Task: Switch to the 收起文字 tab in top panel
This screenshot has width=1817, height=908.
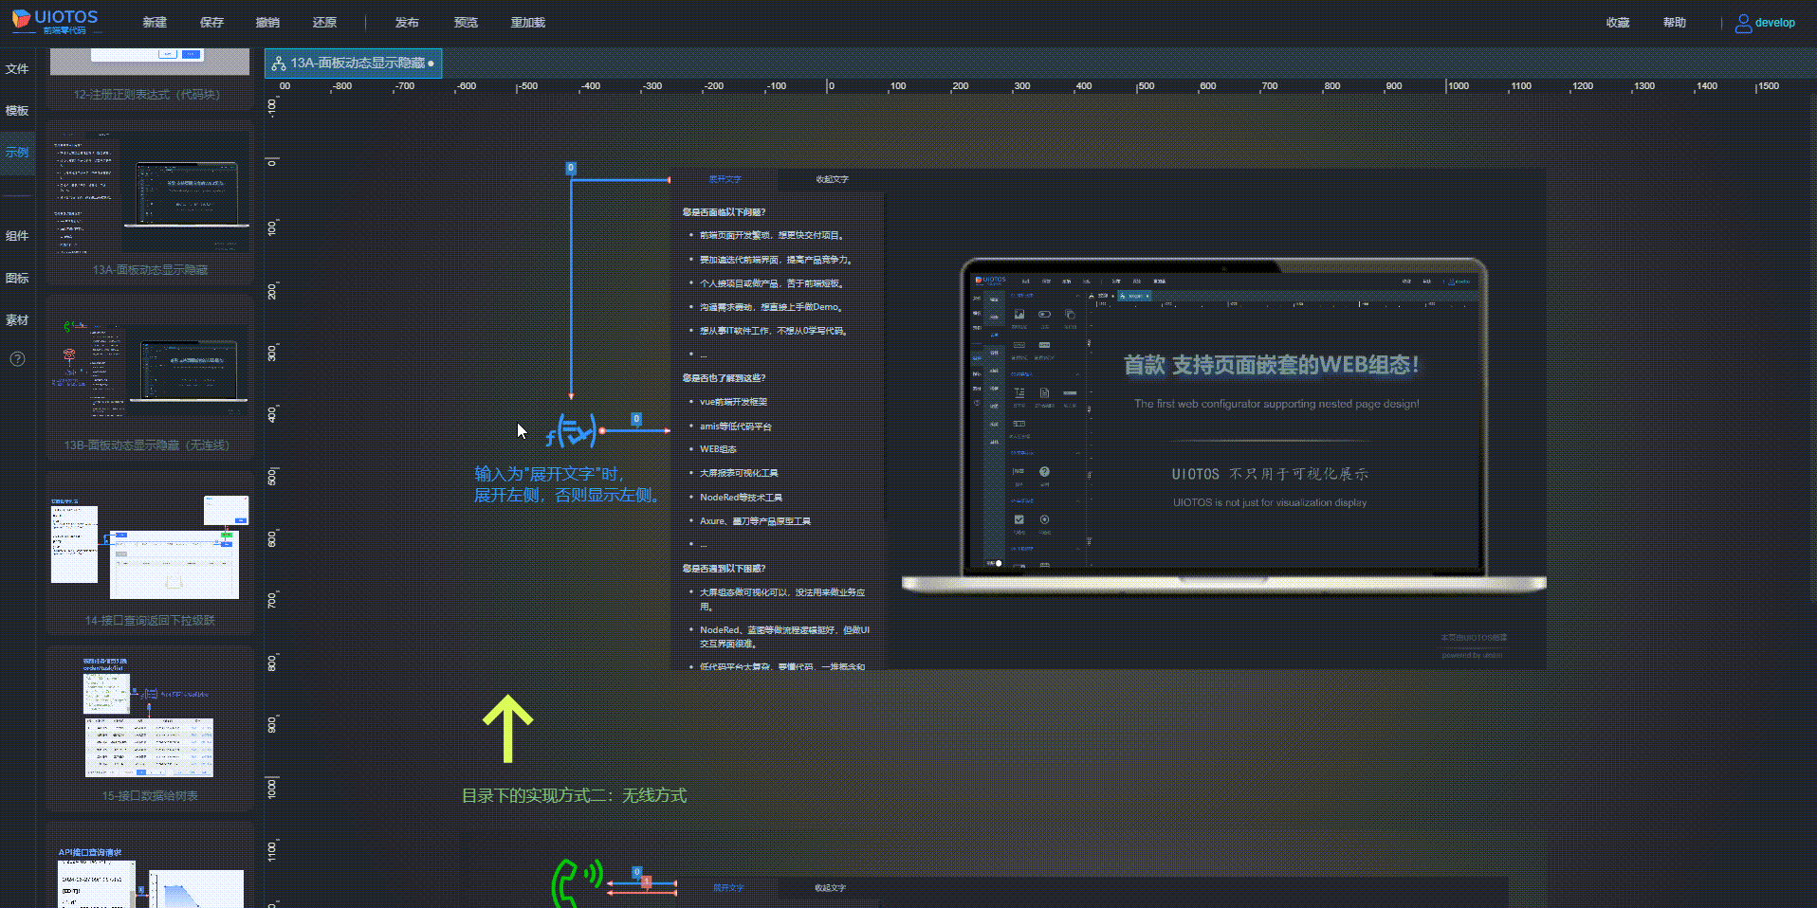Action: (x=832, y=179)
